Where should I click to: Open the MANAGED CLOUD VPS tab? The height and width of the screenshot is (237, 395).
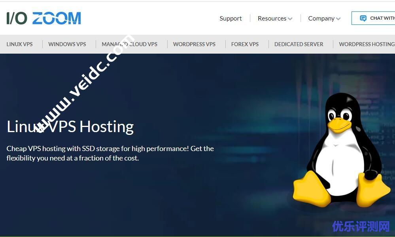129,44
